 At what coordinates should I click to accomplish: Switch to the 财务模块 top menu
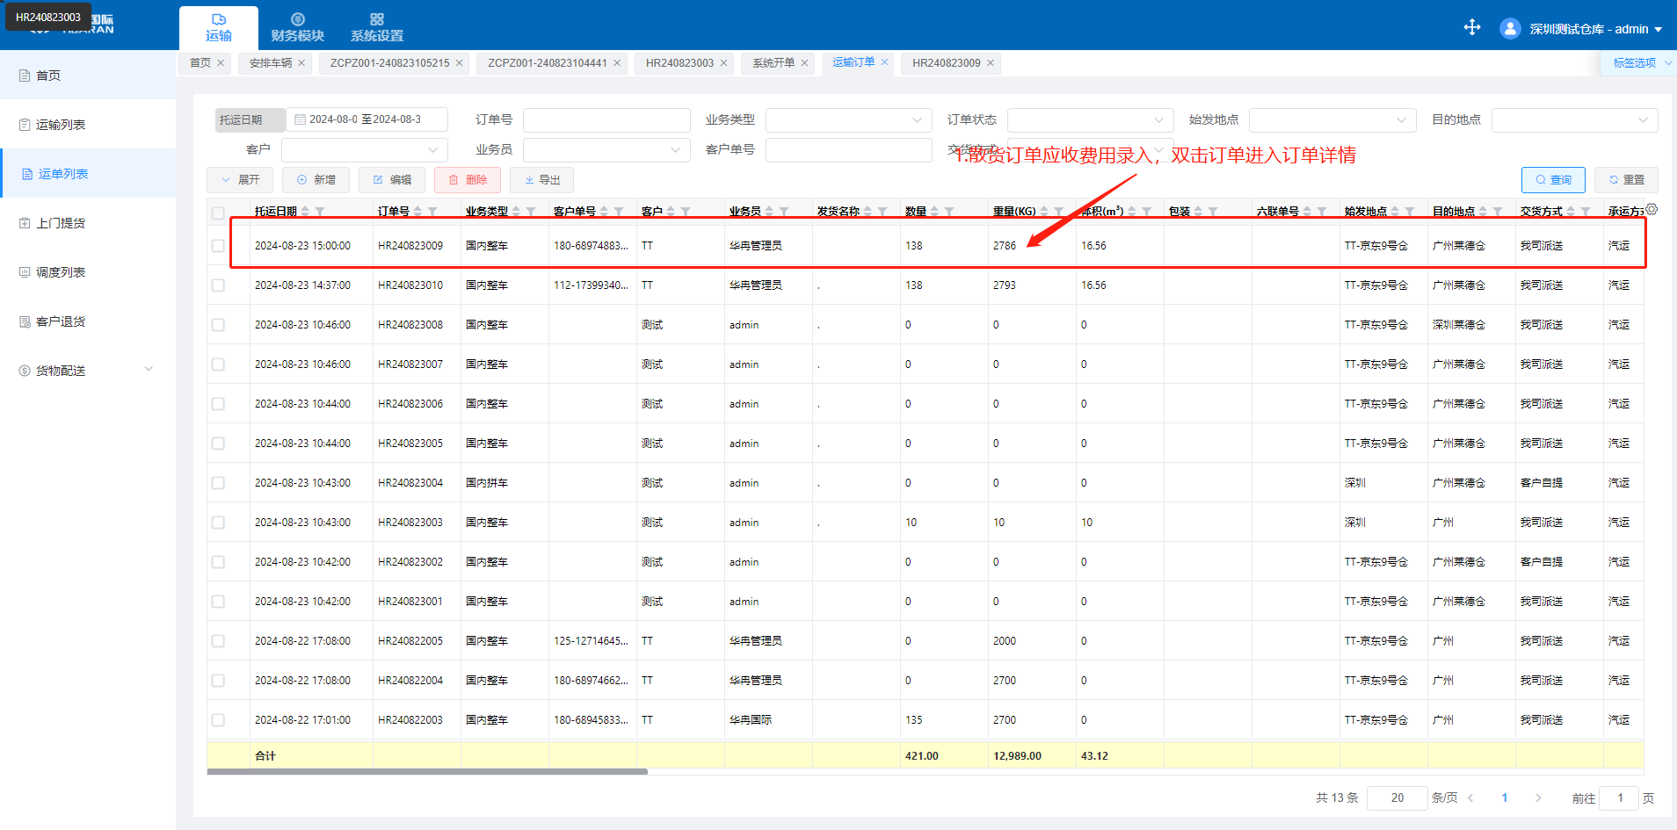coord(297,28)
